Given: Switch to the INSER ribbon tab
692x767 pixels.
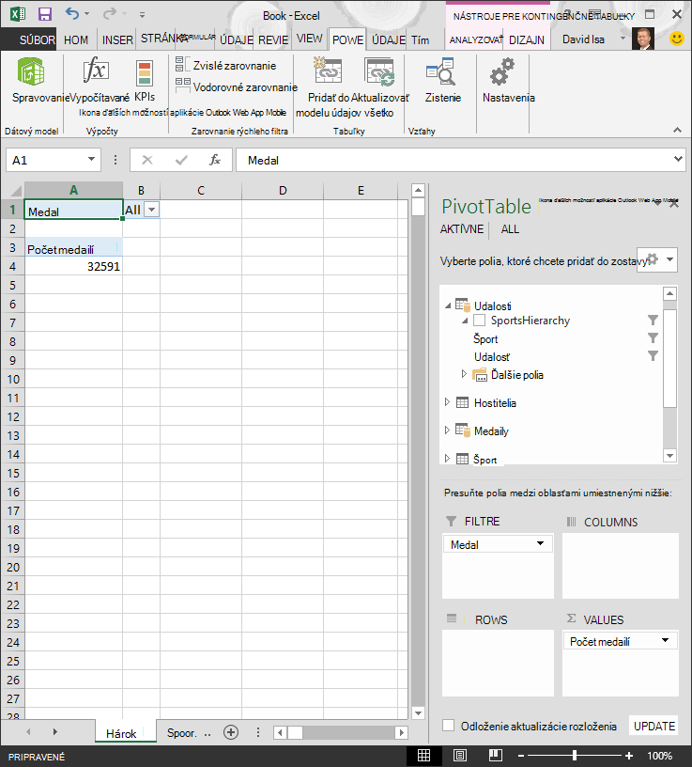Looking at the screenshot, I should click(x=117, y=39).
